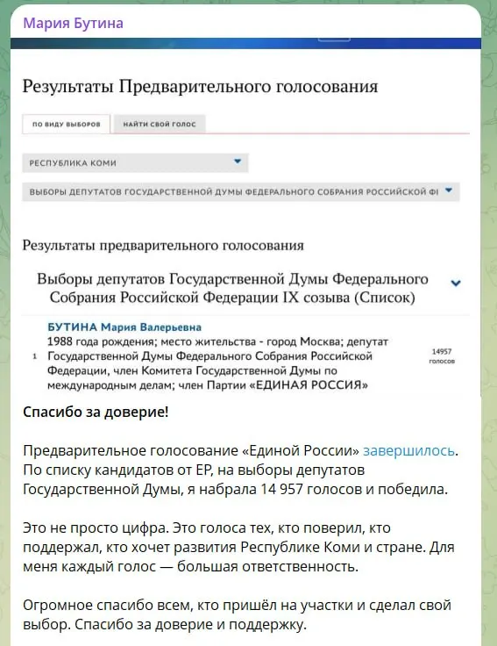Click the smaller Результаты предварительного голосования subheading
Viewport: 497px width, 646px height.
163,245
